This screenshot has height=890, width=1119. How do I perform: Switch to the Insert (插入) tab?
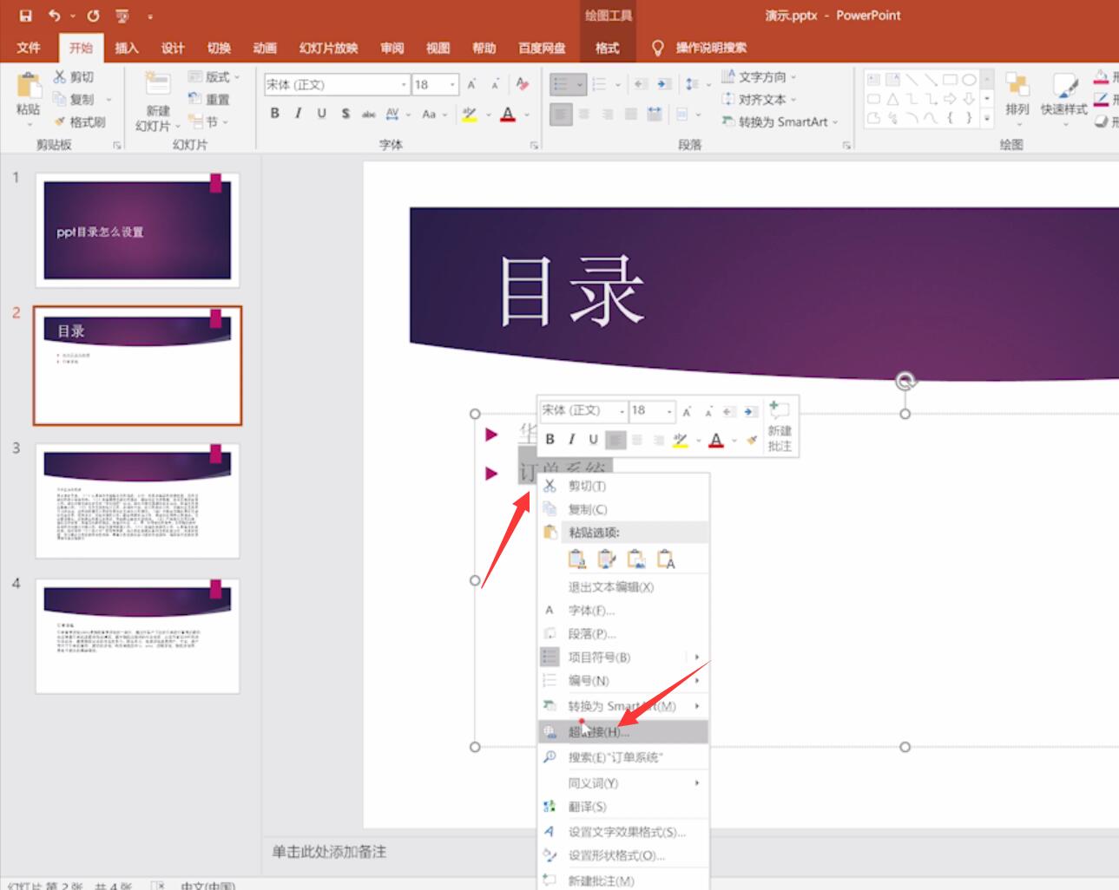click(127, 48)
